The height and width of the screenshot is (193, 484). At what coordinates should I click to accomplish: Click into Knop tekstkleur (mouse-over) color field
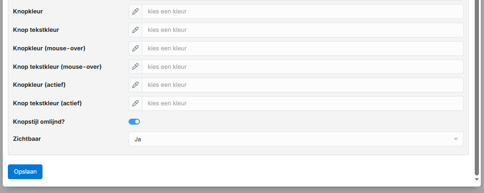[302, 67]
